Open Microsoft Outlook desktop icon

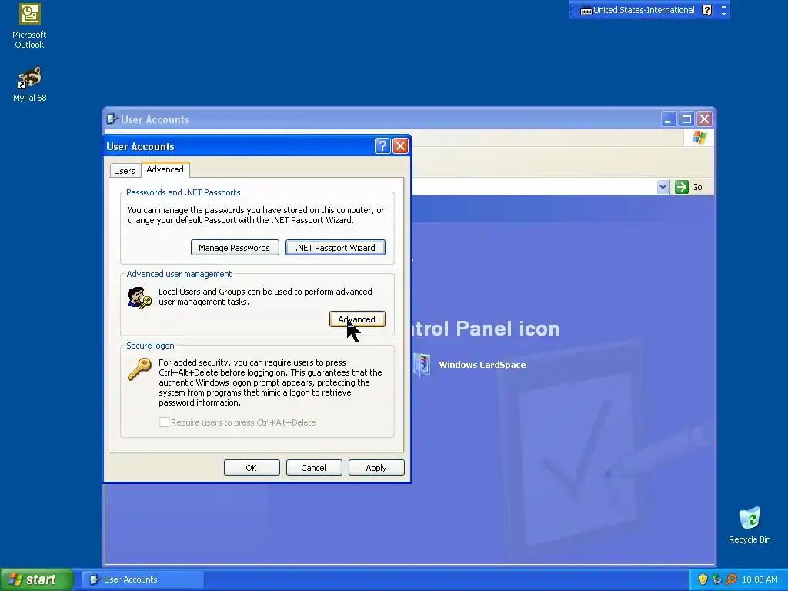point(29,26)
